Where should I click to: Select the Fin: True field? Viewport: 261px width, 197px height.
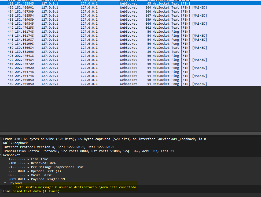point(28,159)
